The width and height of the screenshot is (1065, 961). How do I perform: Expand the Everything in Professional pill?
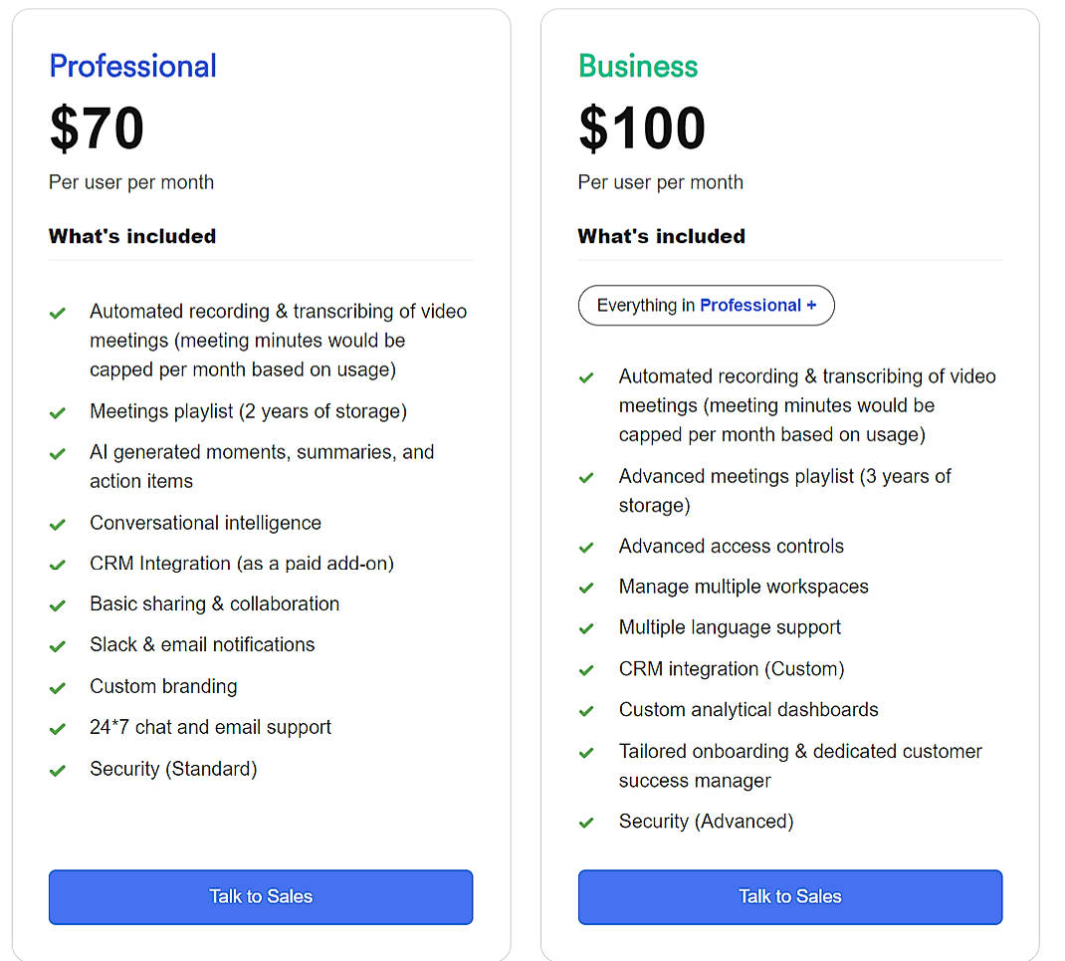[x=706, y=305]
